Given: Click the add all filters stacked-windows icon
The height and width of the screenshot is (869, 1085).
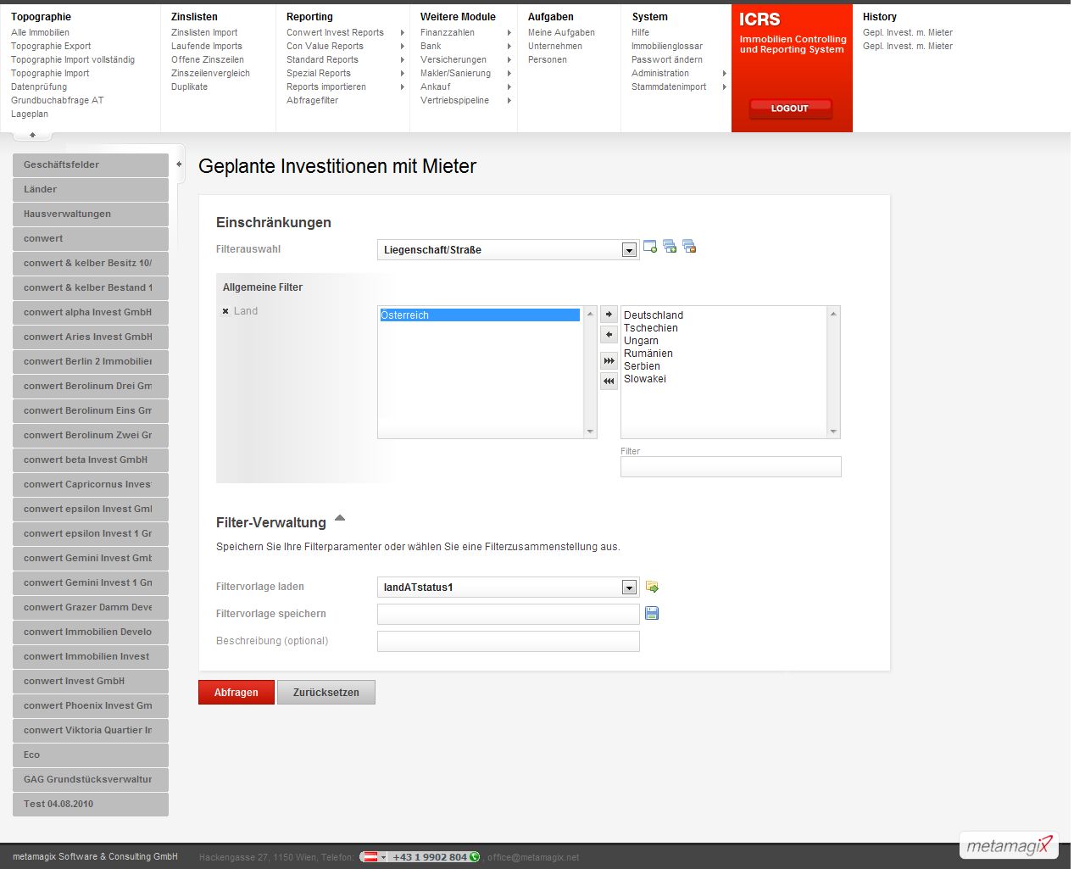Looking at the screenshot, I should tap(670, 247).
